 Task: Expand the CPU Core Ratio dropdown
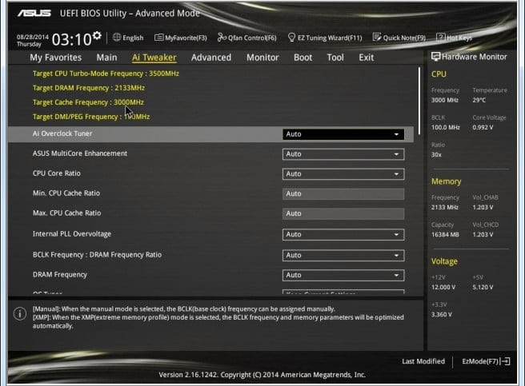(x=343, y=174)
